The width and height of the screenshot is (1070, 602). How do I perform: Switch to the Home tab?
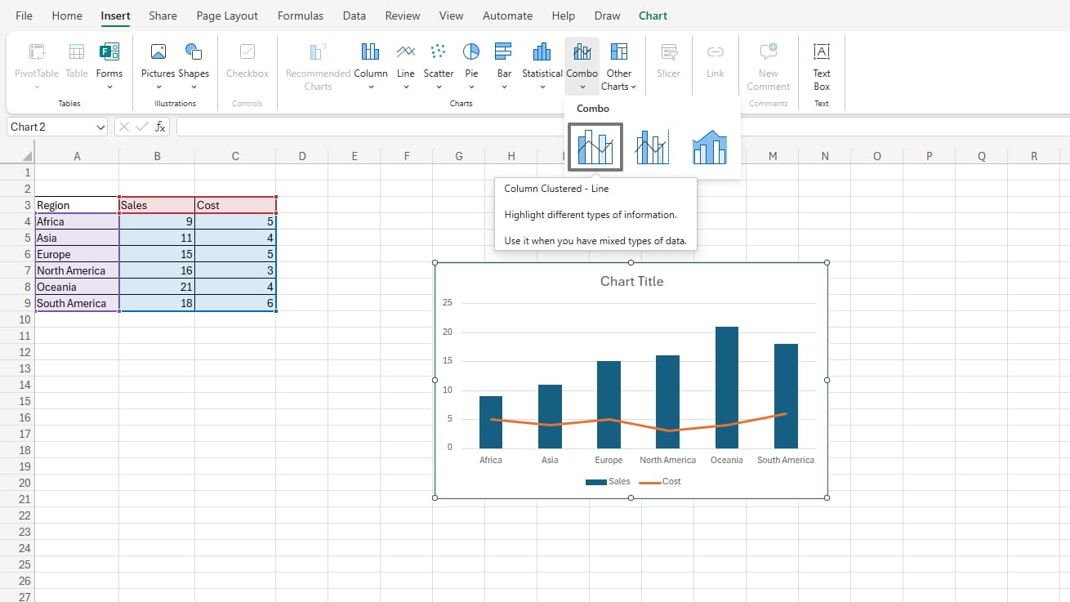coord(67,16)
